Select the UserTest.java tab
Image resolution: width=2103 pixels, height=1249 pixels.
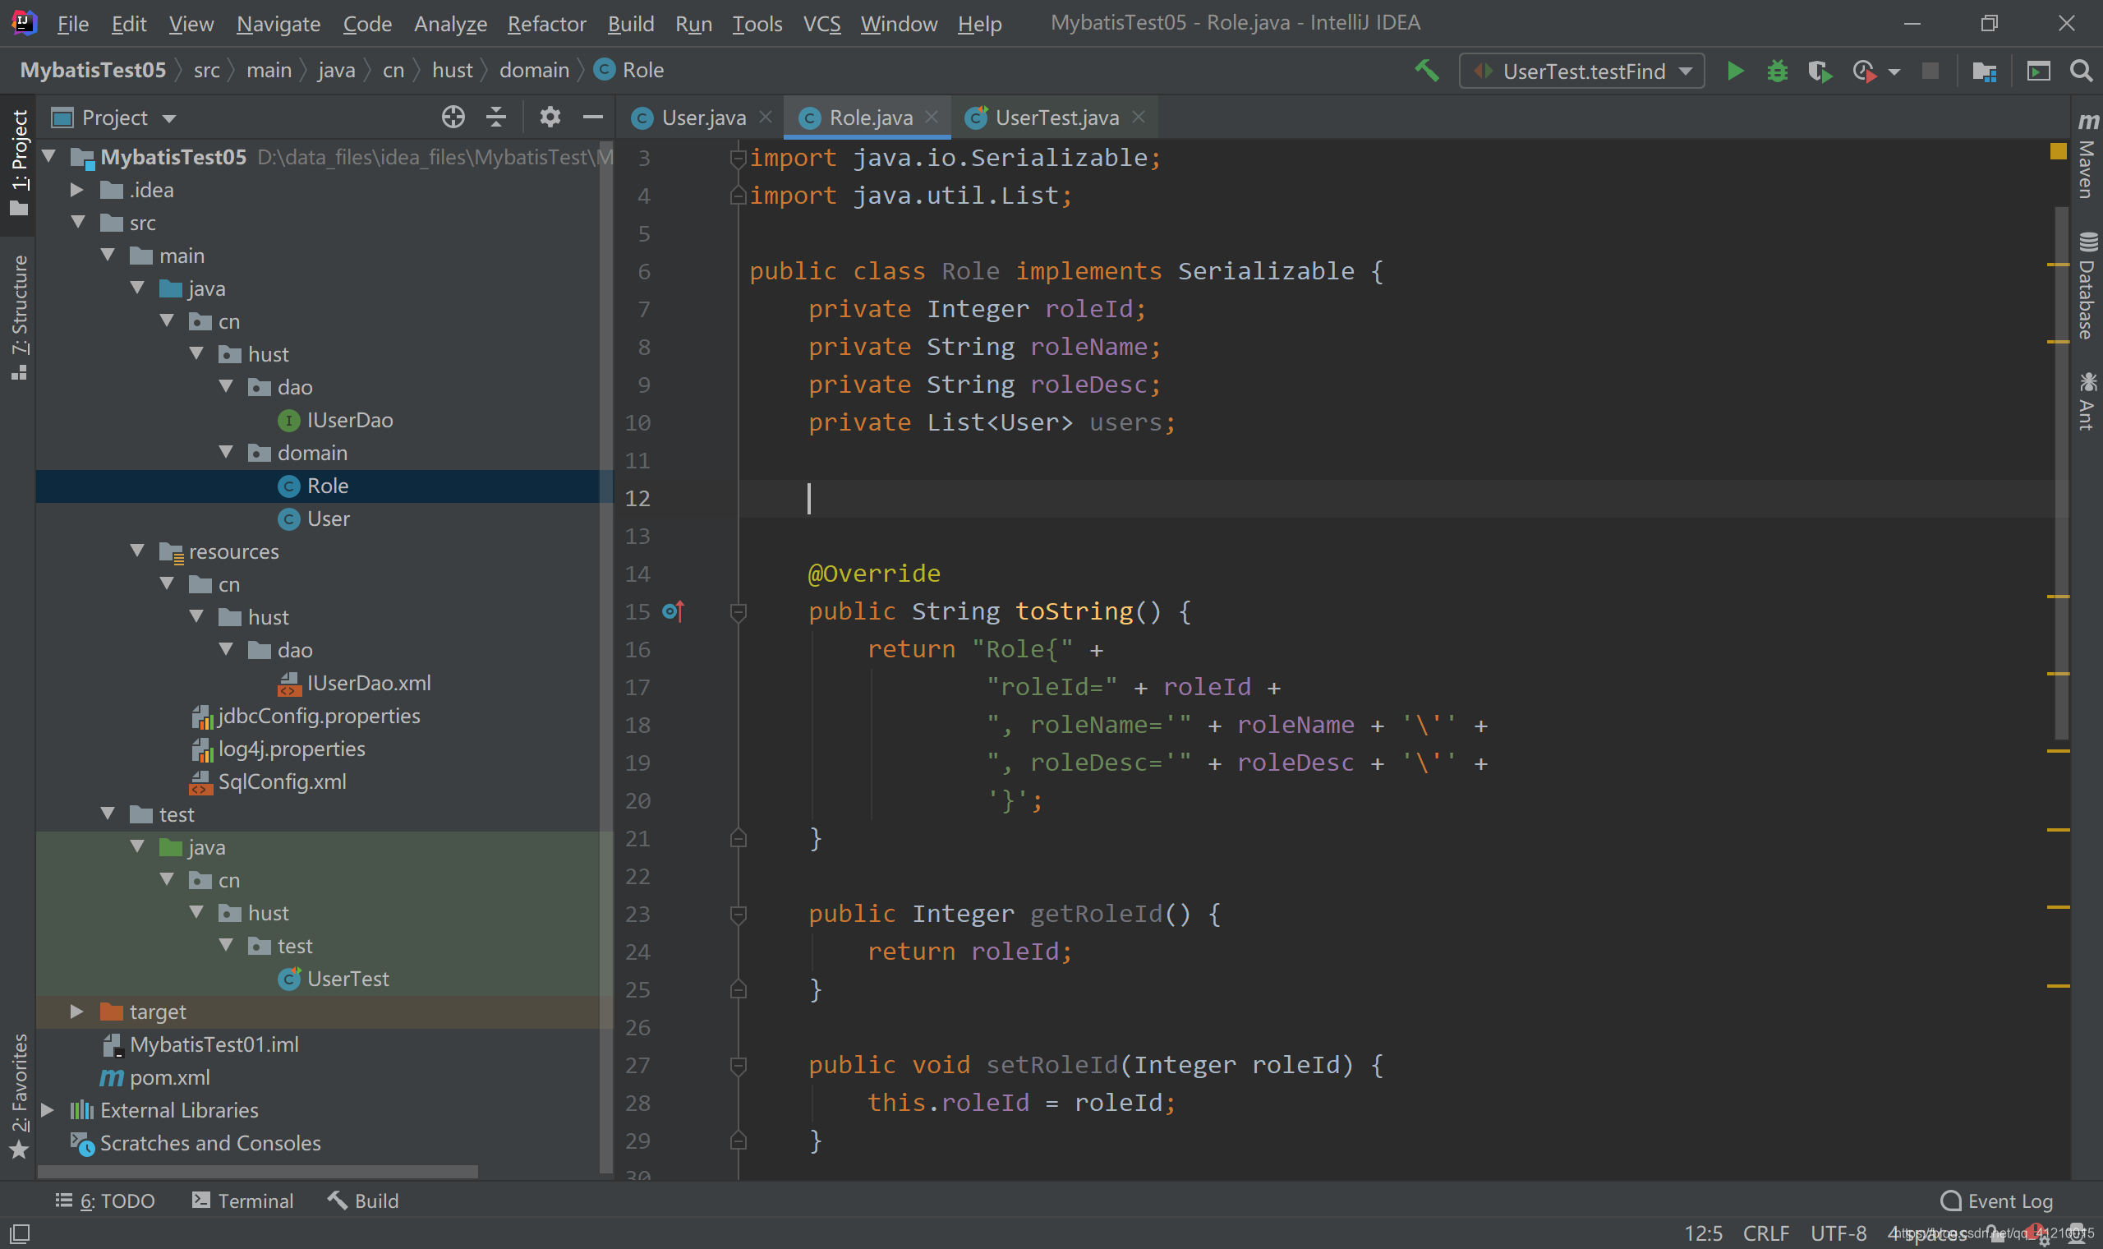pos(1056,116)
